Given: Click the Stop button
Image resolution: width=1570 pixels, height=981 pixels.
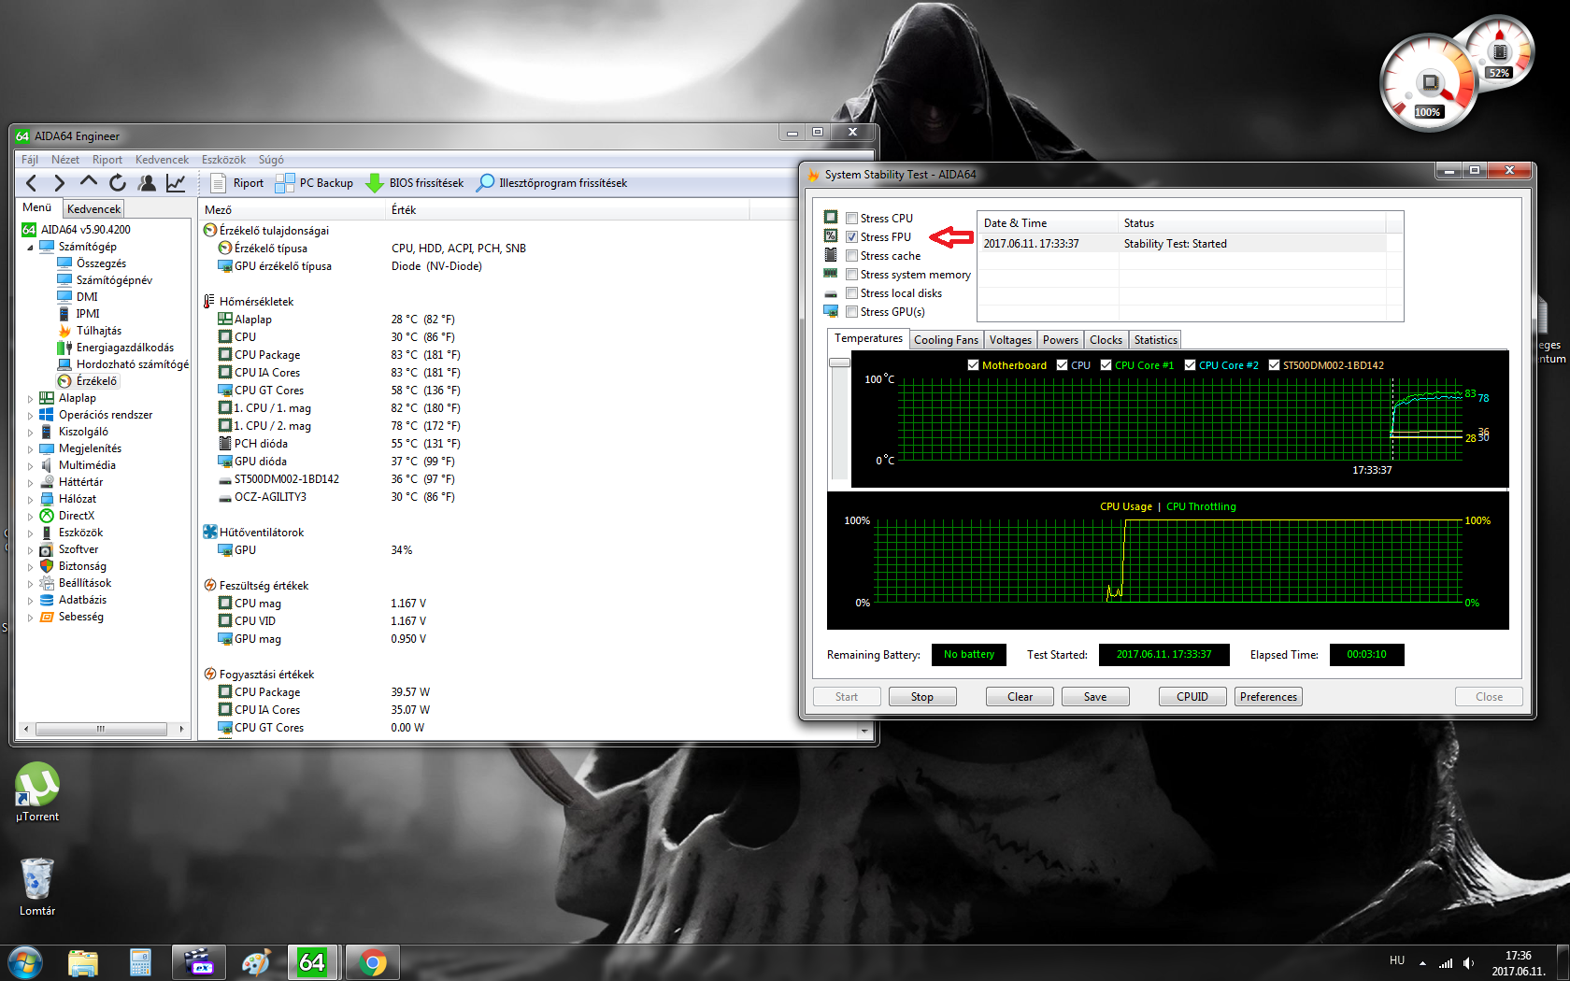Looking at the screenshot, I should (x=921, y=697).
